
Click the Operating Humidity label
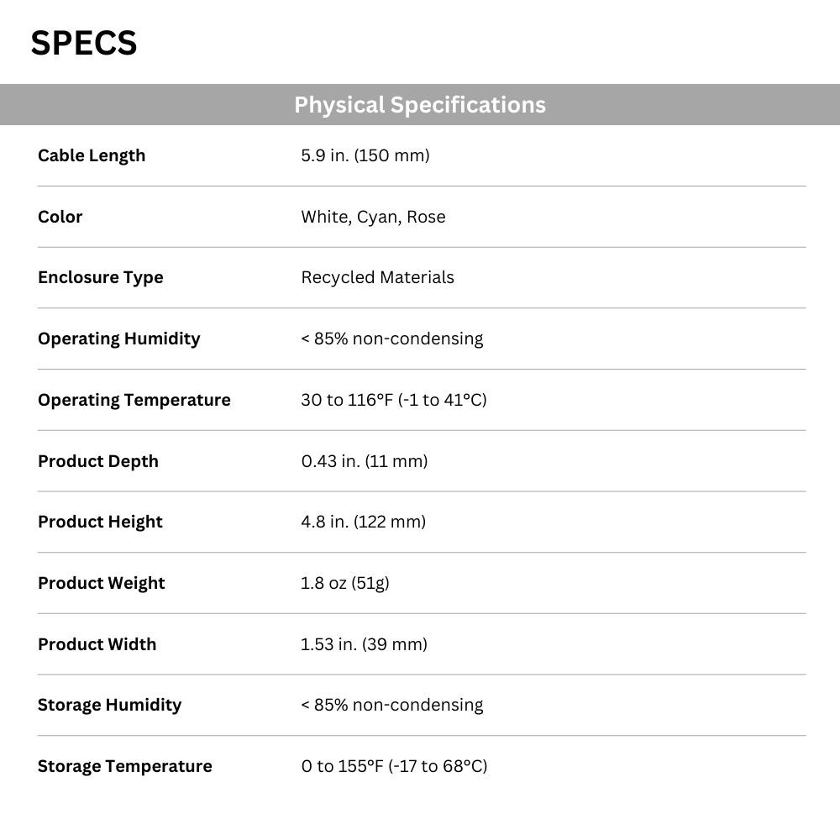click(x=119, y=339)
